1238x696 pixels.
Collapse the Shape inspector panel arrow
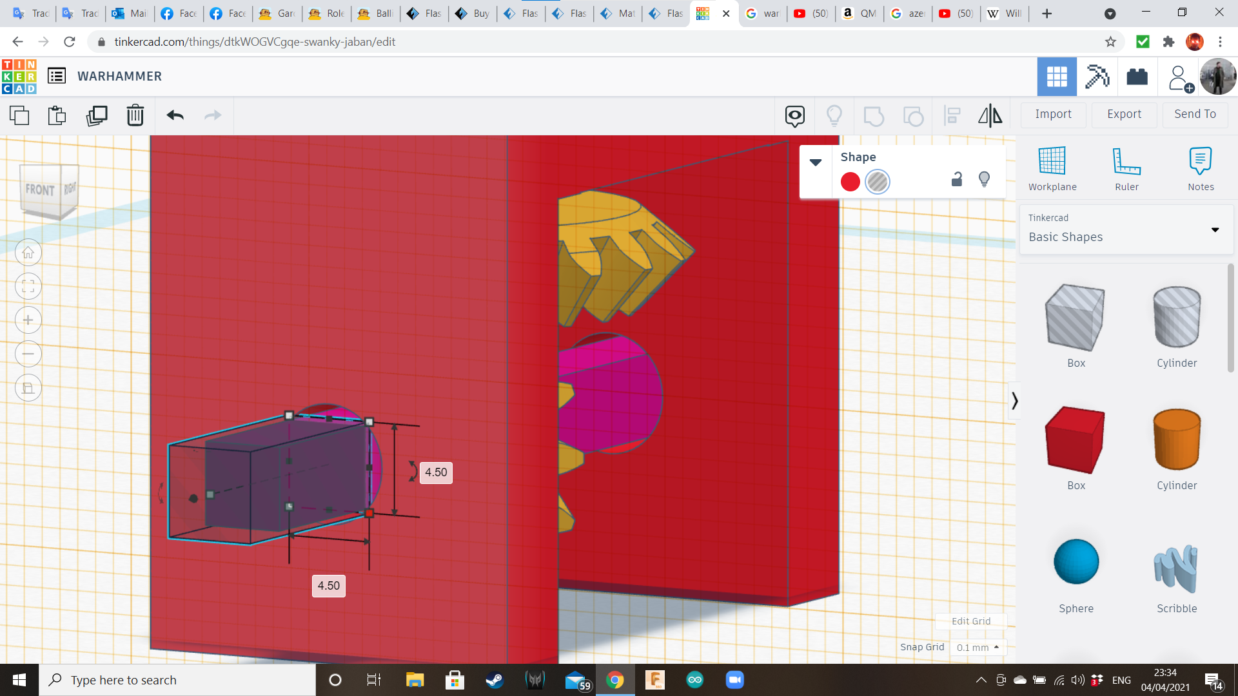[816, 162]
